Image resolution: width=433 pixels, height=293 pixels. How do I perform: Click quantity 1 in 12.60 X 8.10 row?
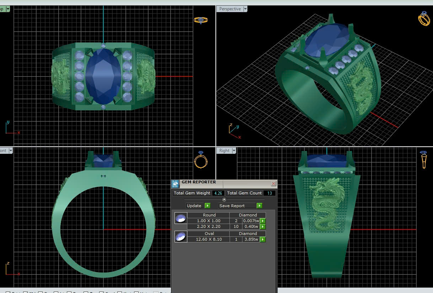coord(236,239)
